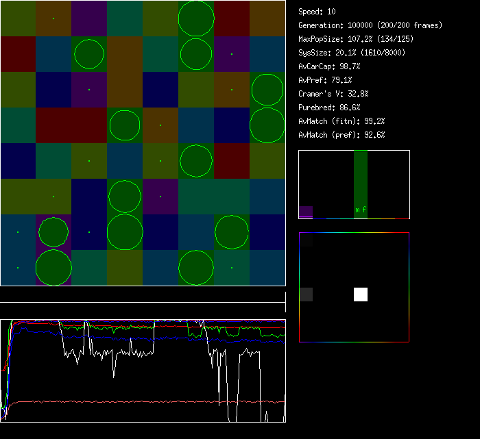
Task: Click the large circle in the top grid row
Action: click(x=196, y=18)
